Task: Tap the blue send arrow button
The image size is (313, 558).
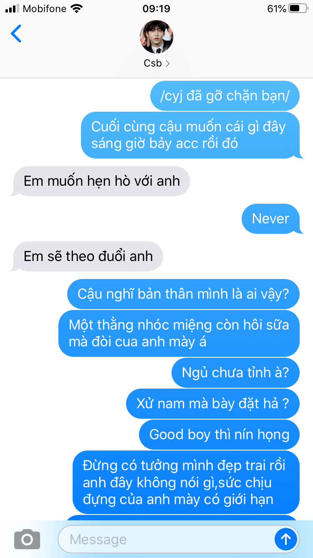Action: (286, 539)
